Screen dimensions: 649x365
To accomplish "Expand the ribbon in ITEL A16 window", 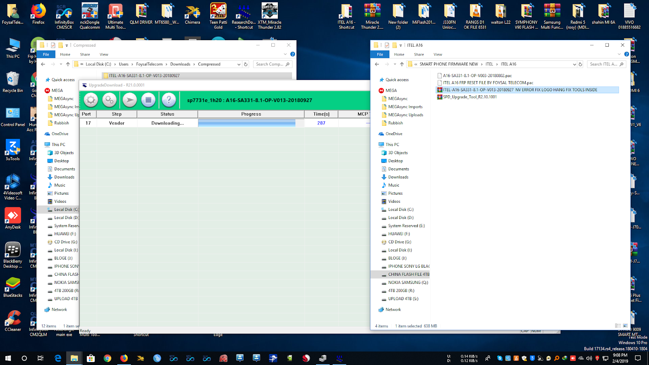I will (619, 54).
